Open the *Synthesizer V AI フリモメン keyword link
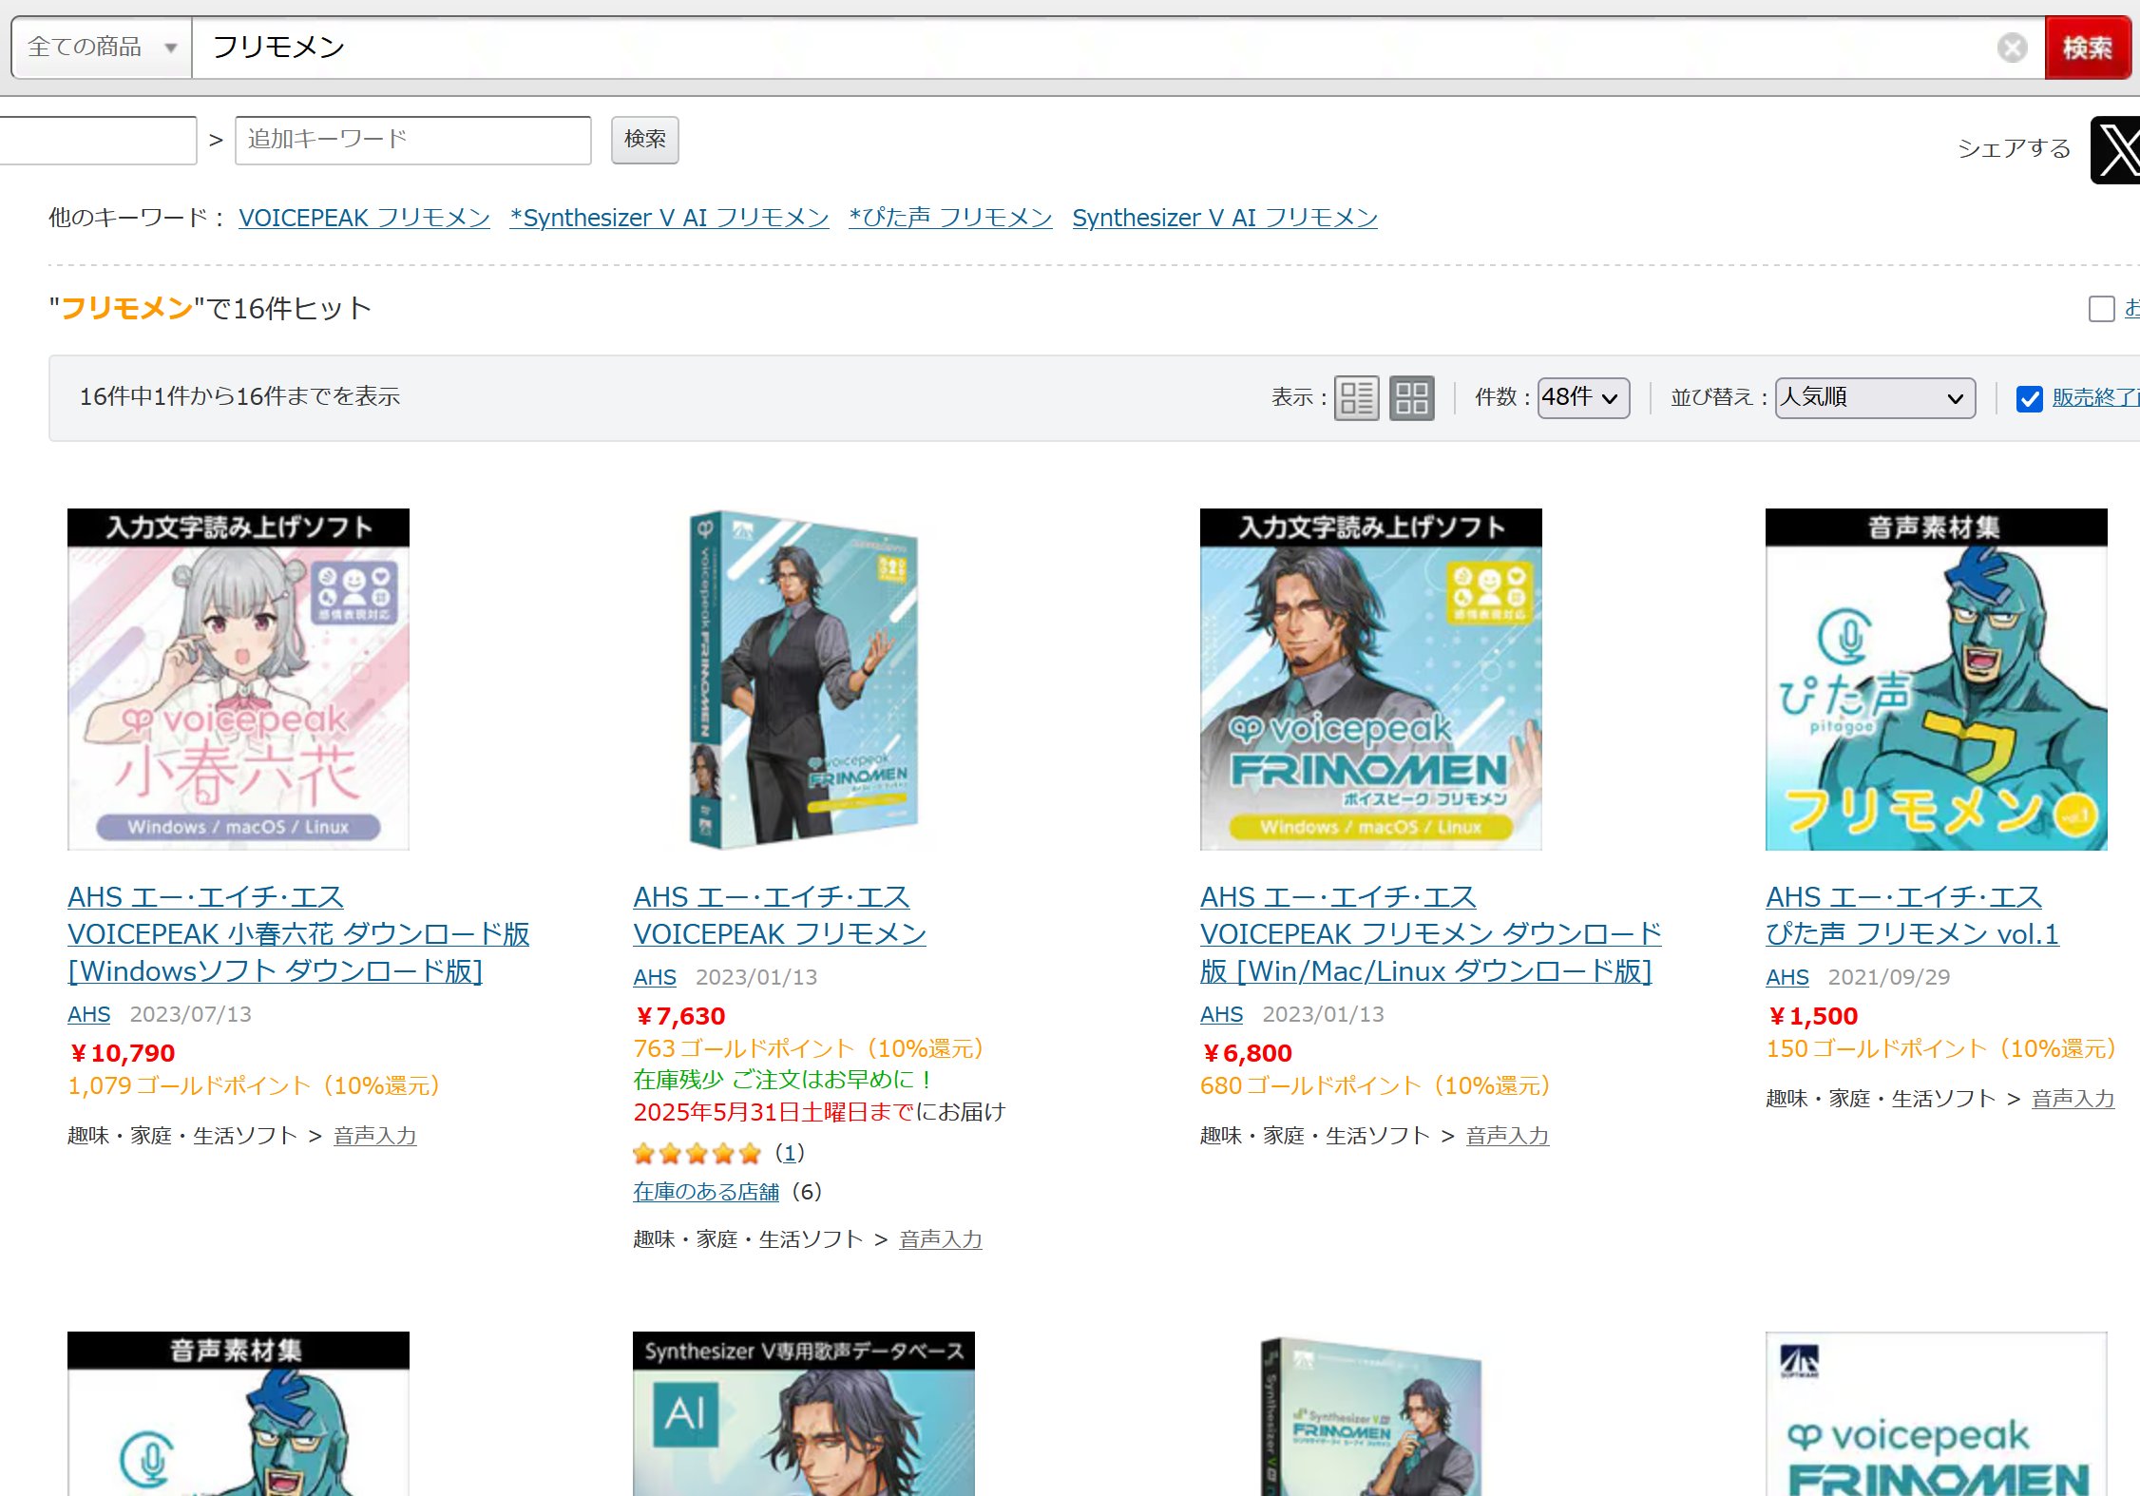Image resolution: width=2140 pixels, height=1496 pixels. (x=669, y=218)
